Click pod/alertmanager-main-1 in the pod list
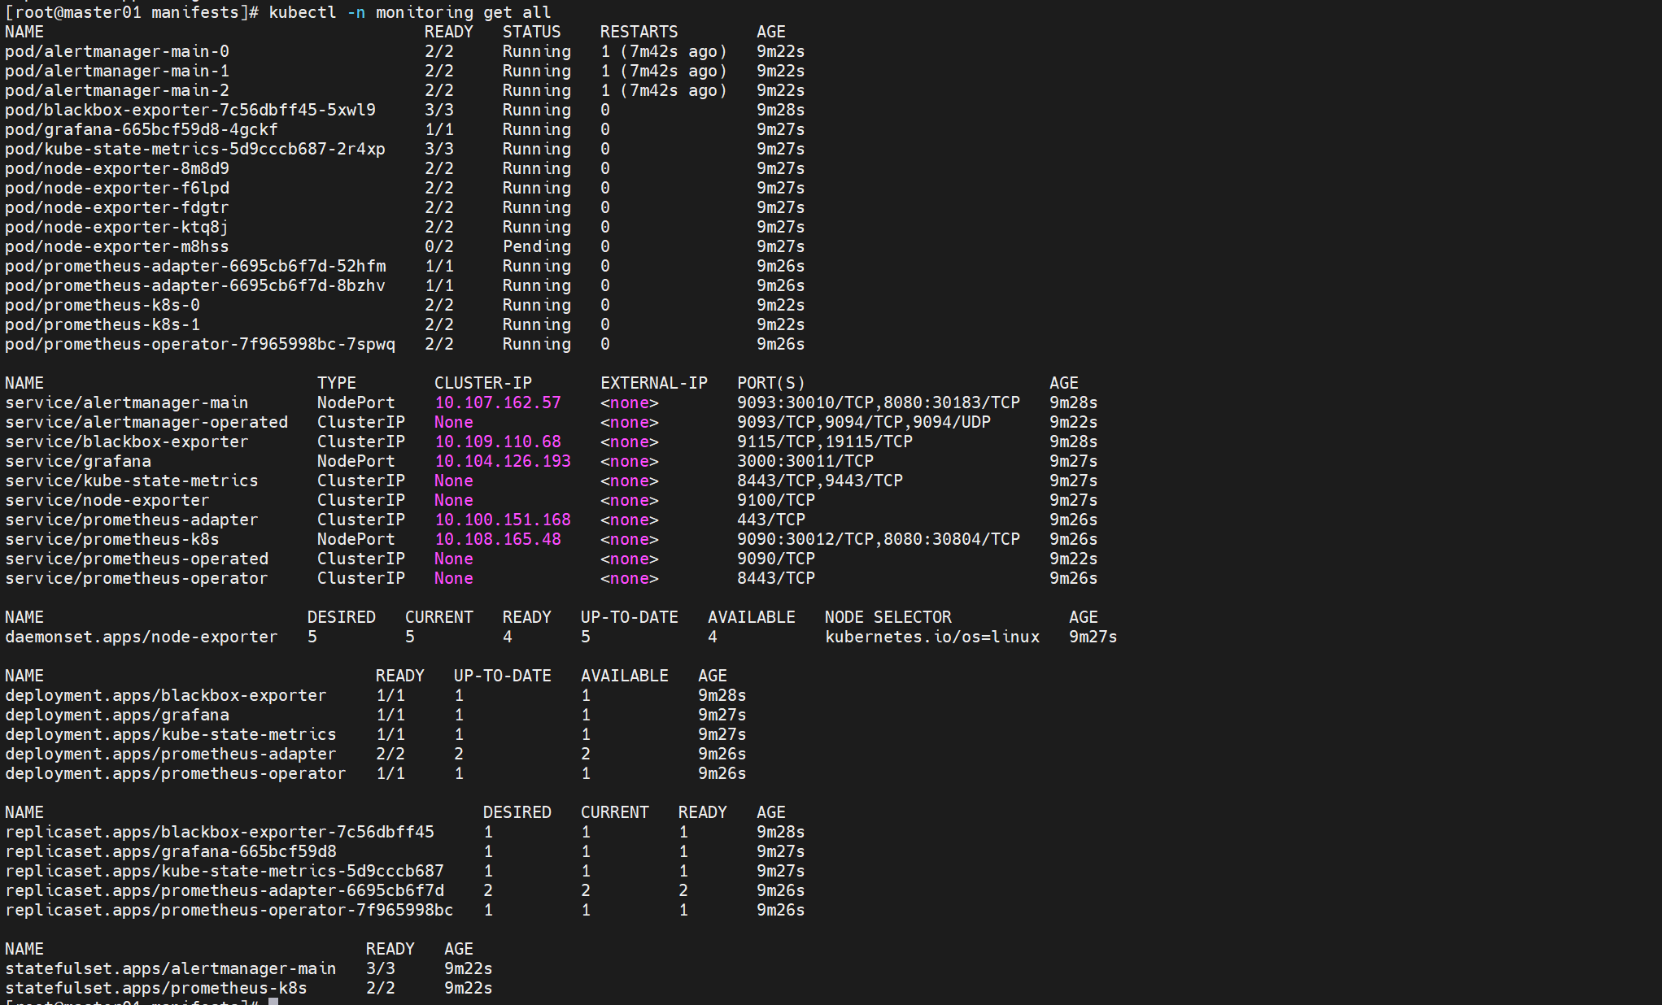The height and width of the screenshot is (1005, 1662). (117, 71)
